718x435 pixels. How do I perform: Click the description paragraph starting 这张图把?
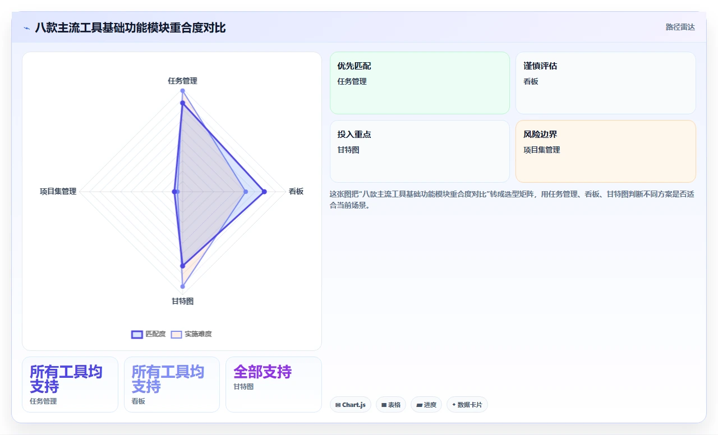tap(512, 200)
